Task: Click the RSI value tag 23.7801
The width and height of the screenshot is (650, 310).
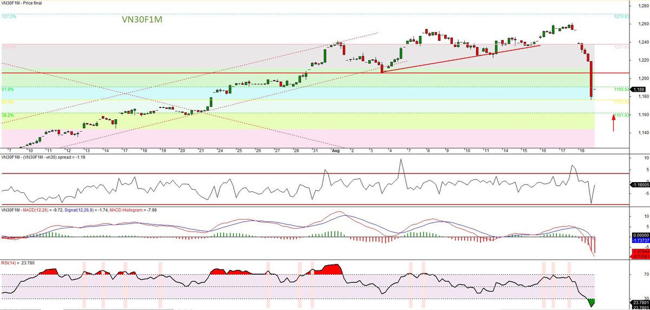Action: tap(639, 303)
